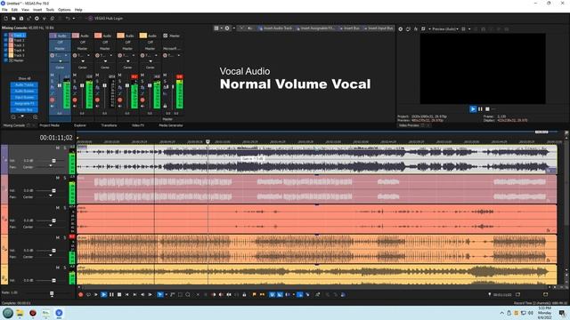Toggle the Enable Snapping magnet icon

[272, 294]
